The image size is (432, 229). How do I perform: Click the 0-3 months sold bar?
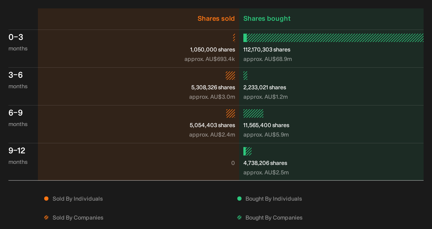point(234,38)
